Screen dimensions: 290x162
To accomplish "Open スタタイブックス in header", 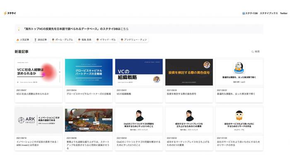I will pos(269,13).
